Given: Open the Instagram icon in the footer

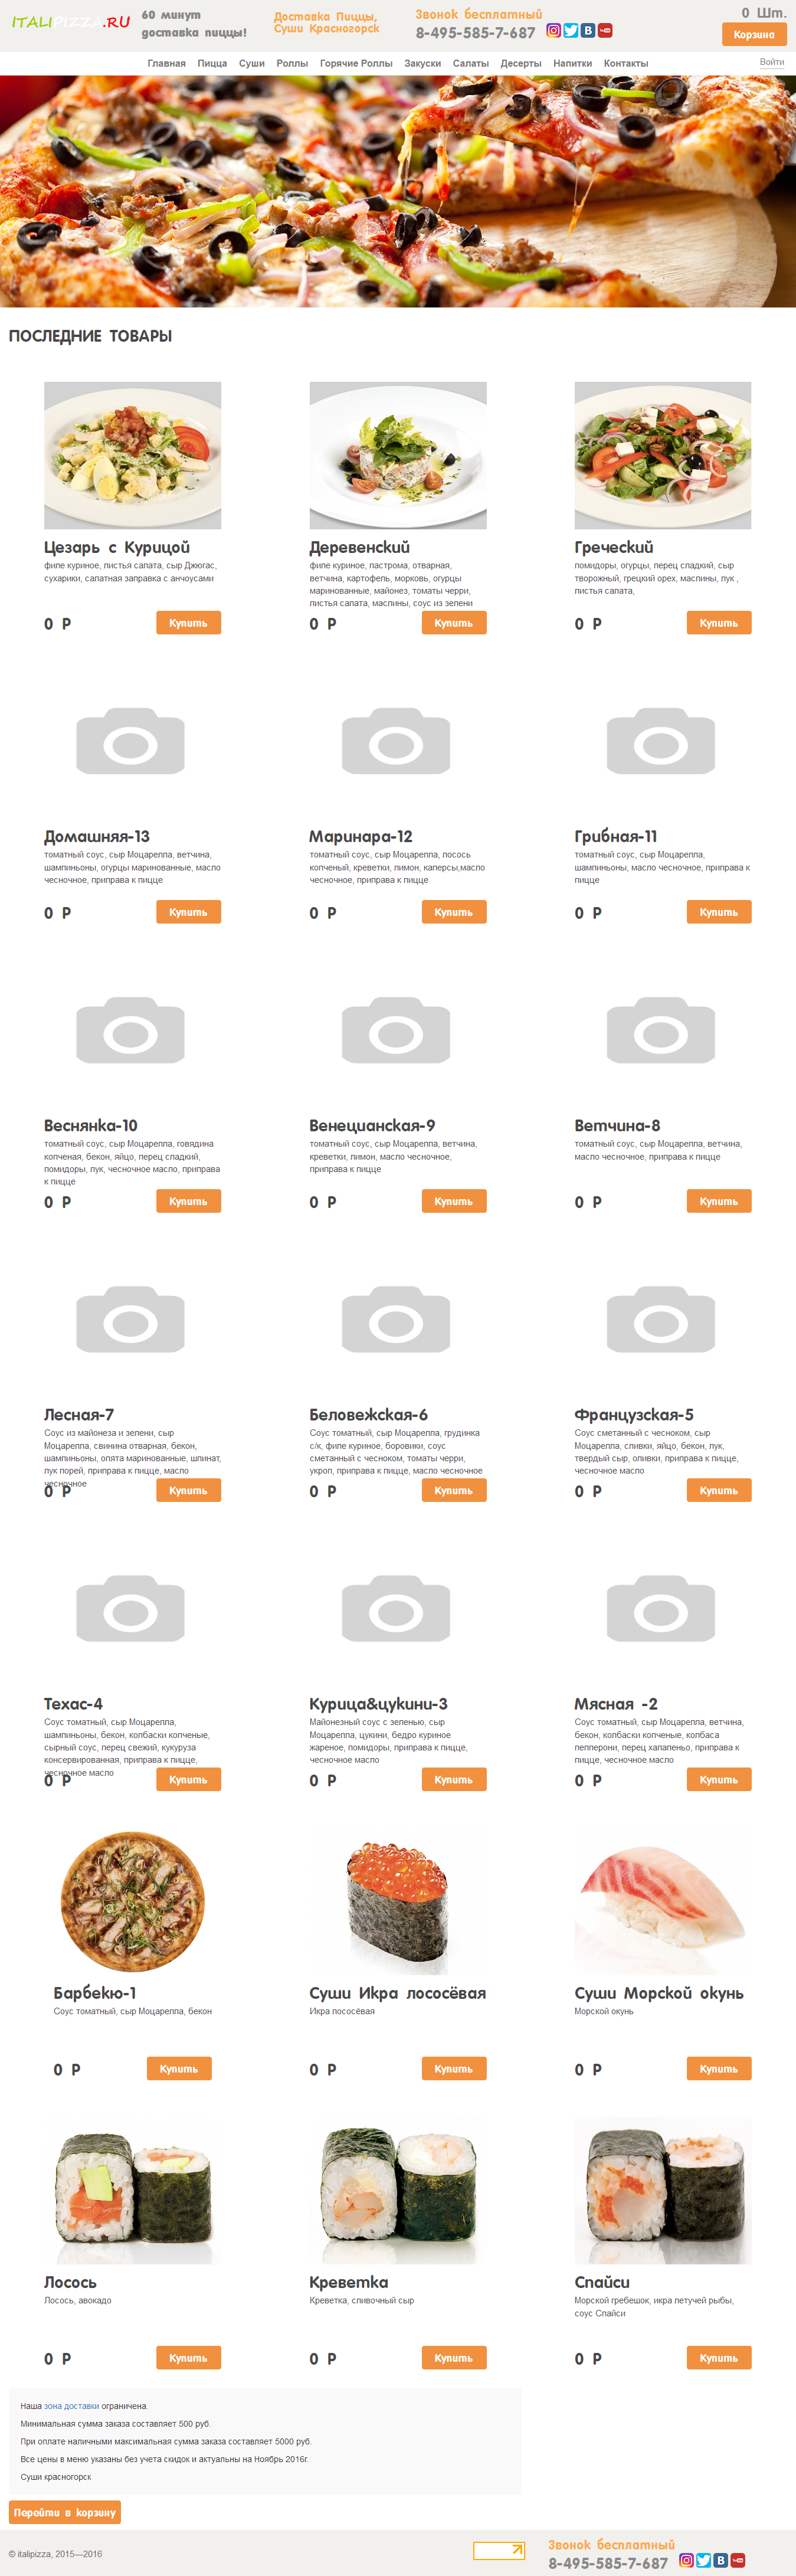Looking at the screenshot, I should 686,2560.
